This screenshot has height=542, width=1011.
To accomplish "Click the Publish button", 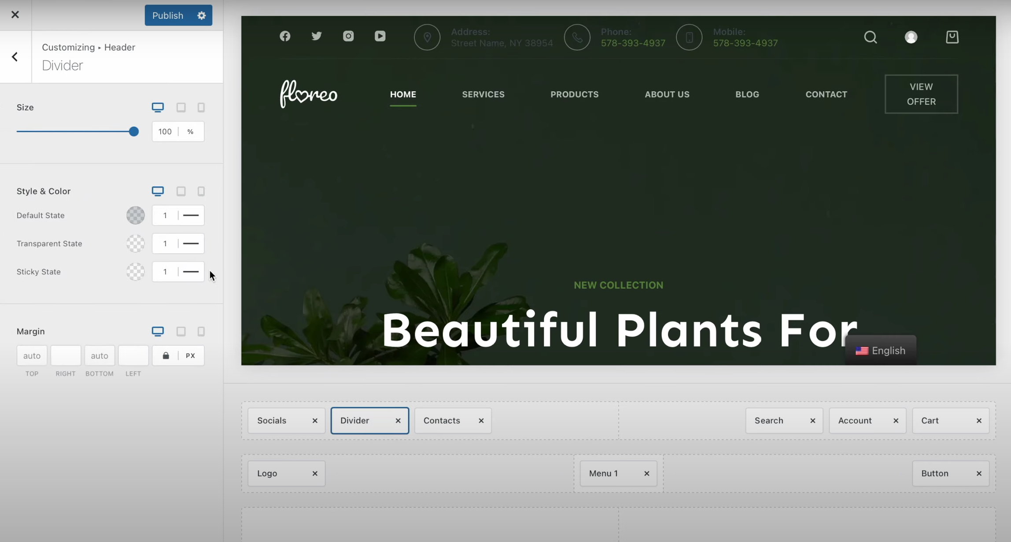I will [168, 15].
